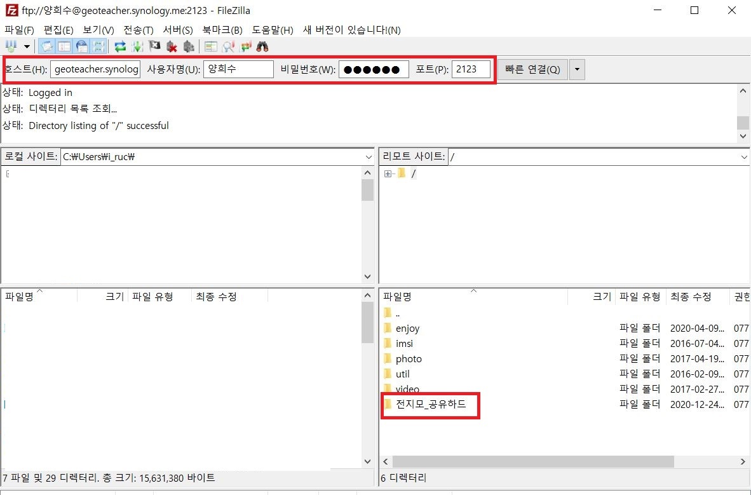Toggle the local directory tree view
Image resolution: width=751 pixels, height=495 pixels.
64,46
